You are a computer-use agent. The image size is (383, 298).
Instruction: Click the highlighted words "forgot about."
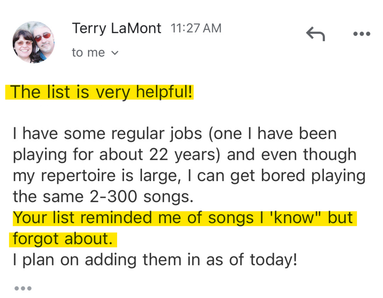pos(63,239)
